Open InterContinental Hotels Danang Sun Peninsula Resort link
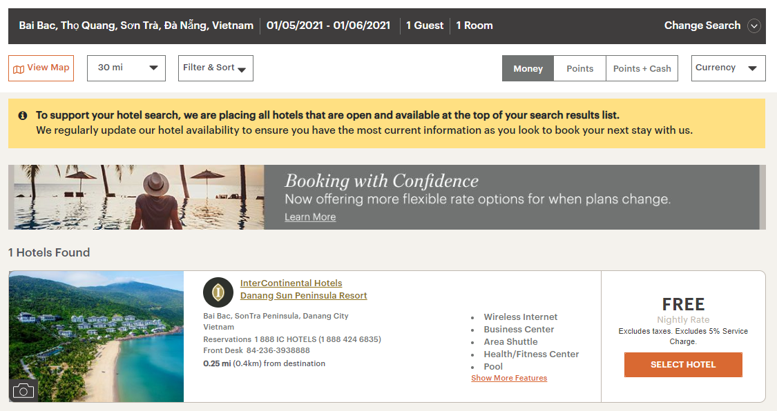This screenshot has height=411, width=777. click(303, 290)
